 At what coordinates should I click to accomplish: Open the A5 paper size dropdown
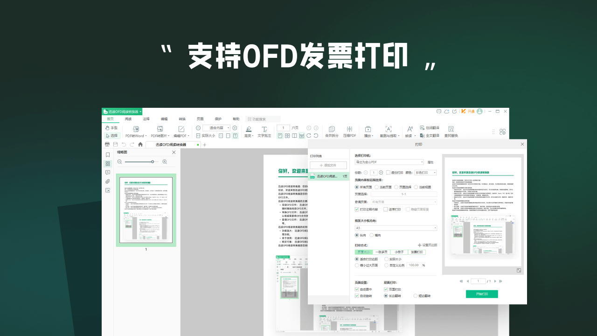point(396,228)
